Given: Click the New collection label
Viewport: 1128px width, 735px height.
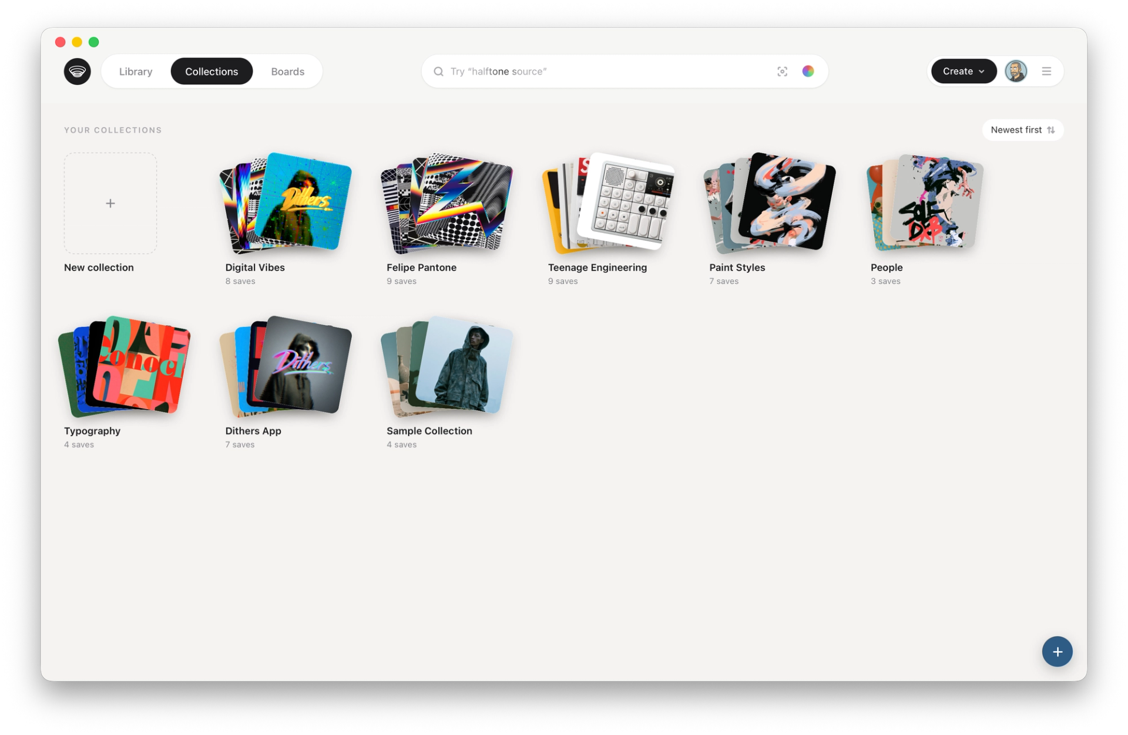Looking at the screenshot, I should coord(99,267).
